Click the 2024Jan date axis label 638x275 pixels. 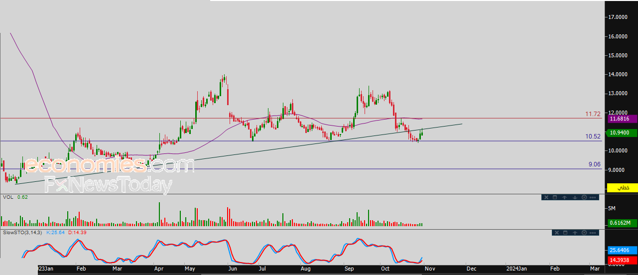pos(515,269)
